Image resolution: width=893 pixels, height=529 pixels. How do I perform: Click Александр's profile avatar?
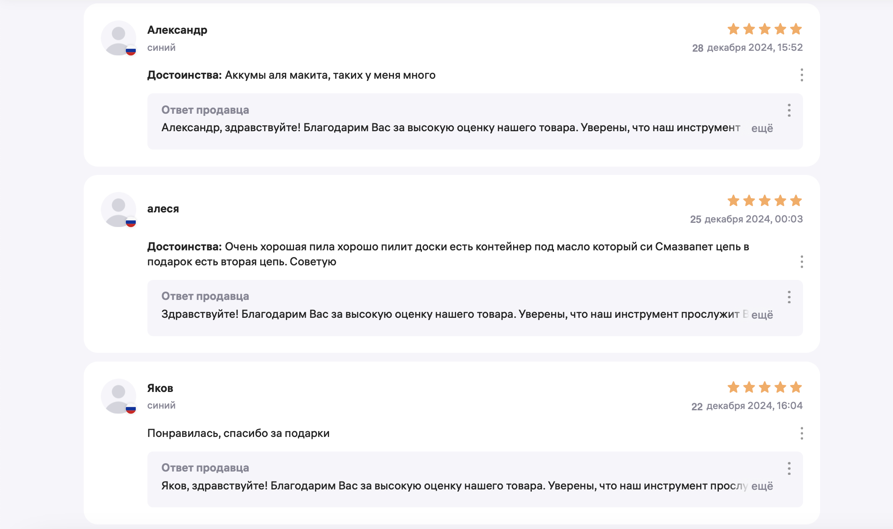[x=119, y=38]
